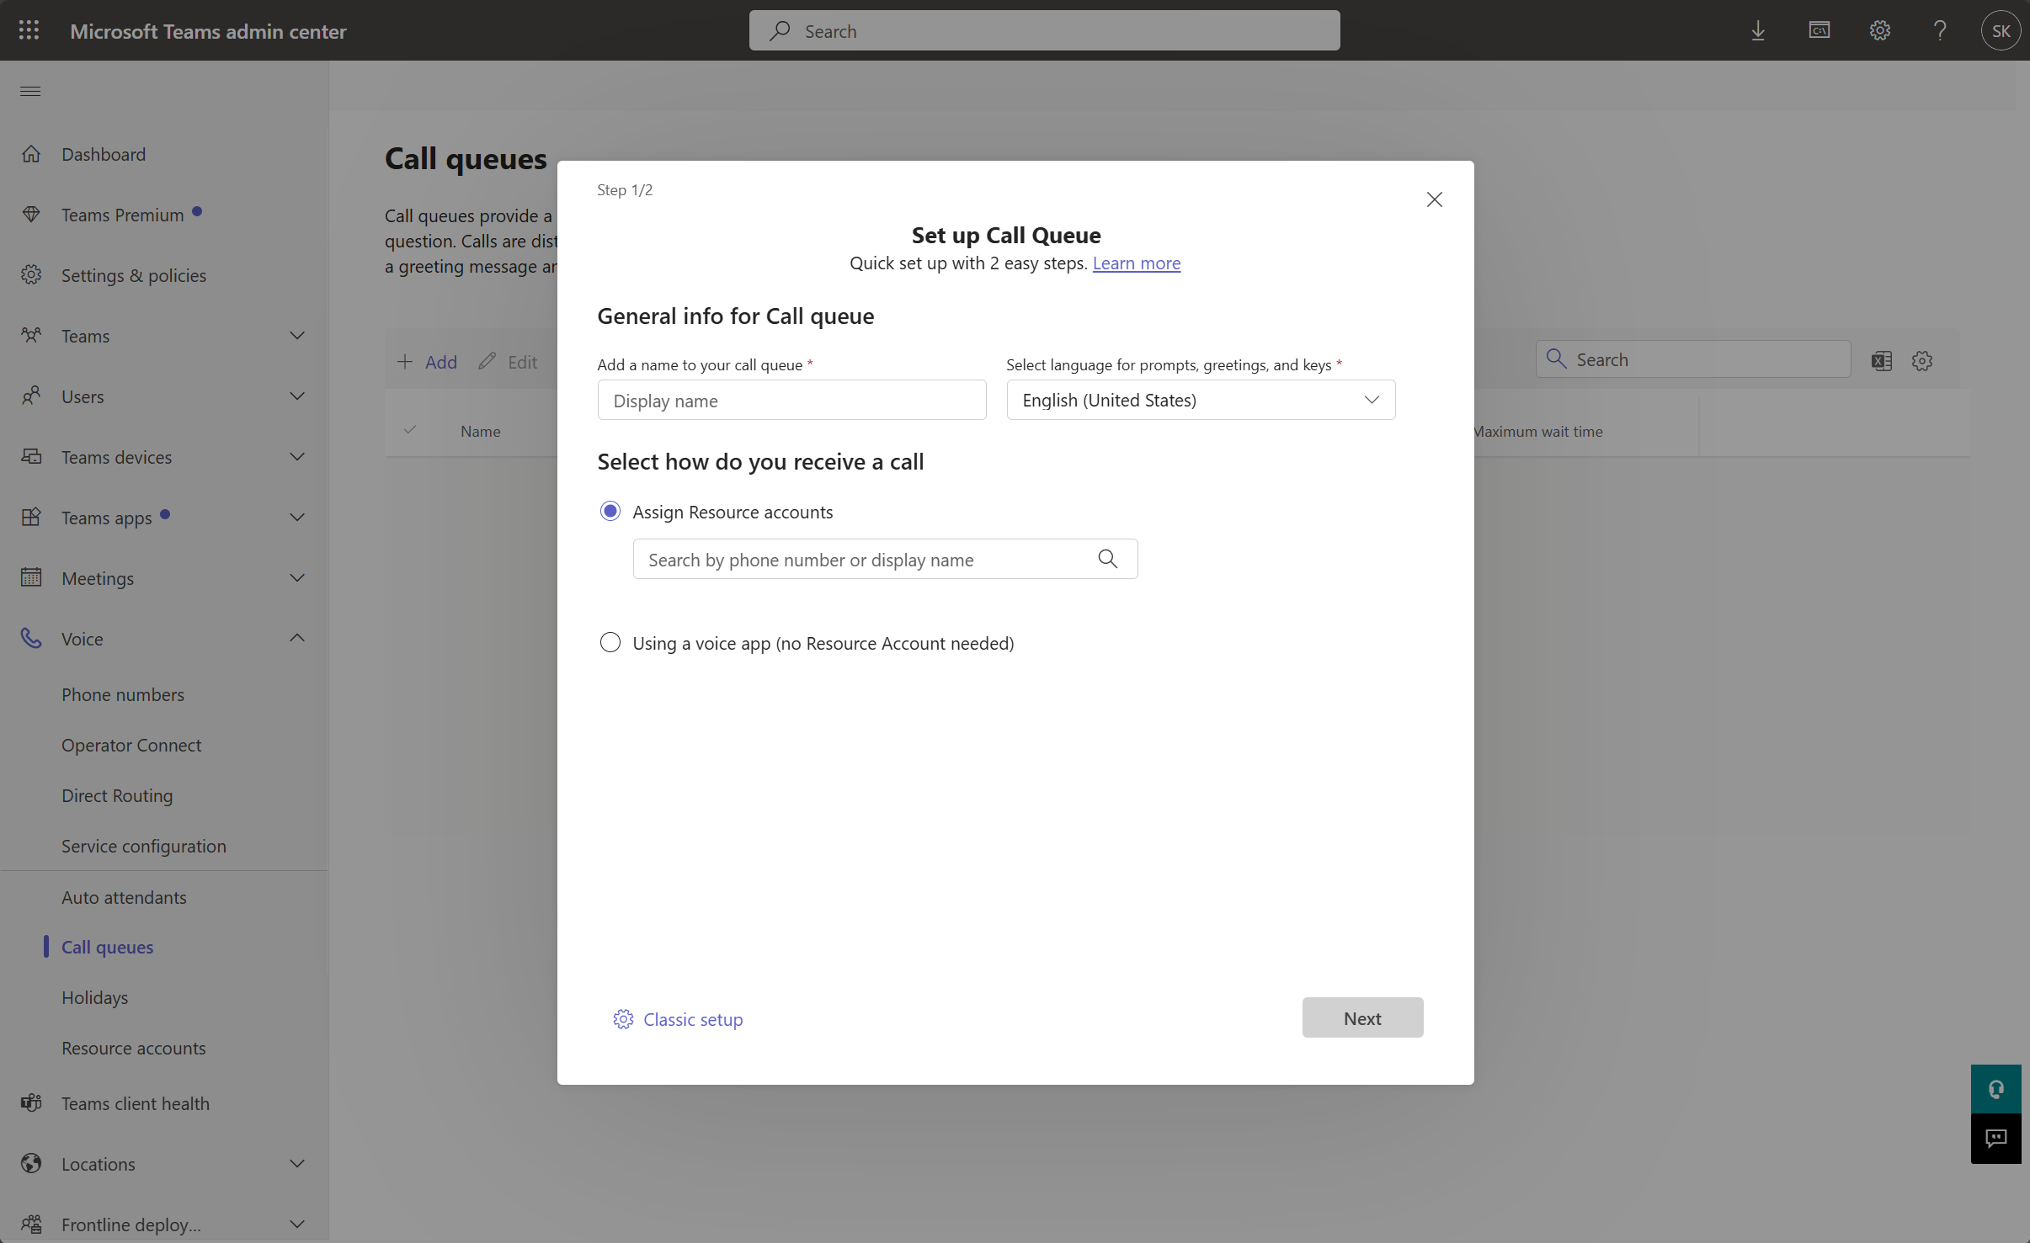This screenshot has height=1243, width=2030.
Task: Click the Classic setup link
Action: [x=693, y=1019]
